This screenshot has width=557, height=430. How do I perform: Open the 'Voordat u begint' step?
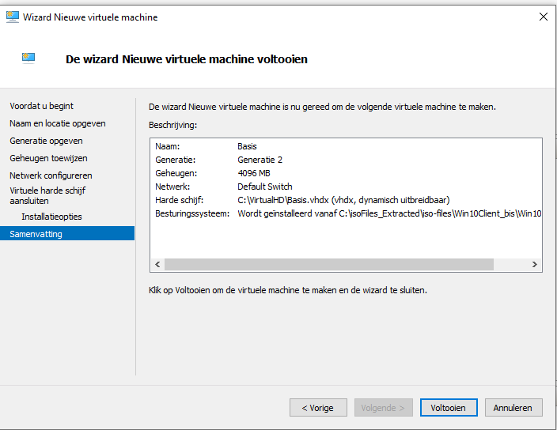pyautogui.click(x=42, y=106)
